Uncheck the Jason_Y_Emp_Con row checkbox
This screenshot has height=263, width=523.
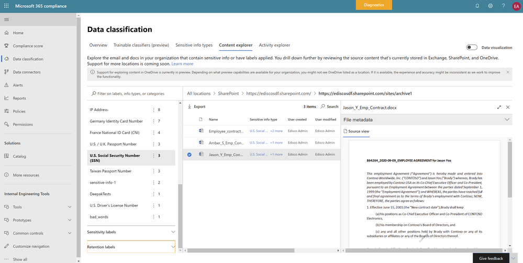tap(190, 155)
